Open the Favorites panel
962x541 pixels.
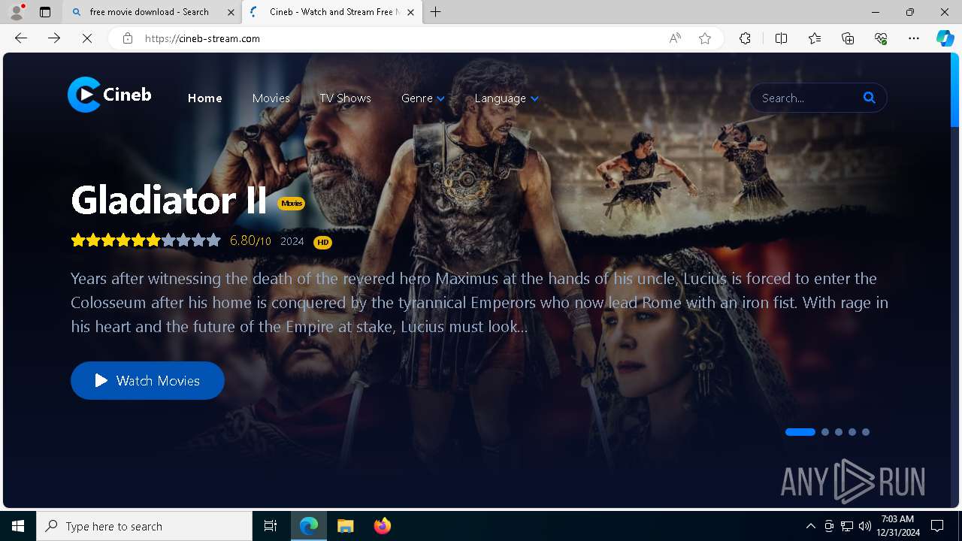point(815,38)
